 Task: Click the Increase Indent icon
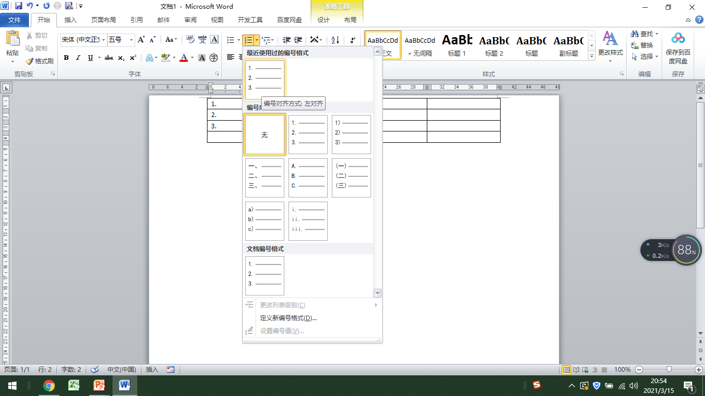299,40
